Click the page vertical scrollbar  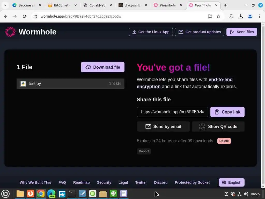tap(263, 105)
